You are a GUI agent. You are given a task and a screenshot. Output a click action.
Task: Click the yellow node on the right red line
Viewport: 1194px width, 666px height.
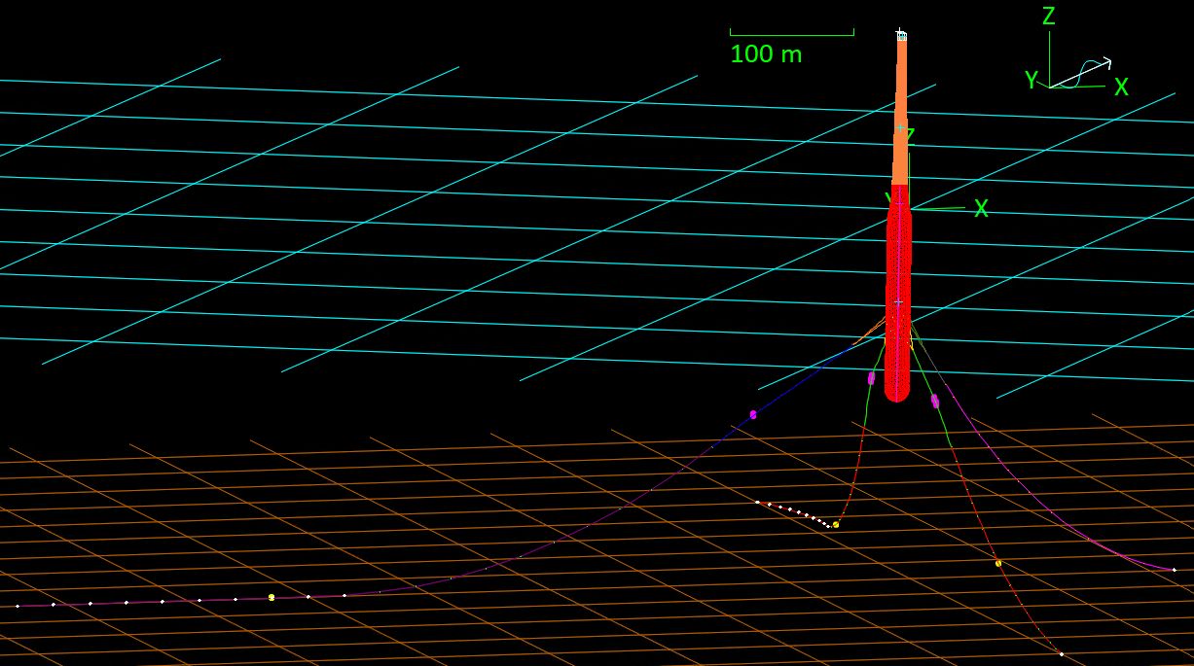coord(998,563)
